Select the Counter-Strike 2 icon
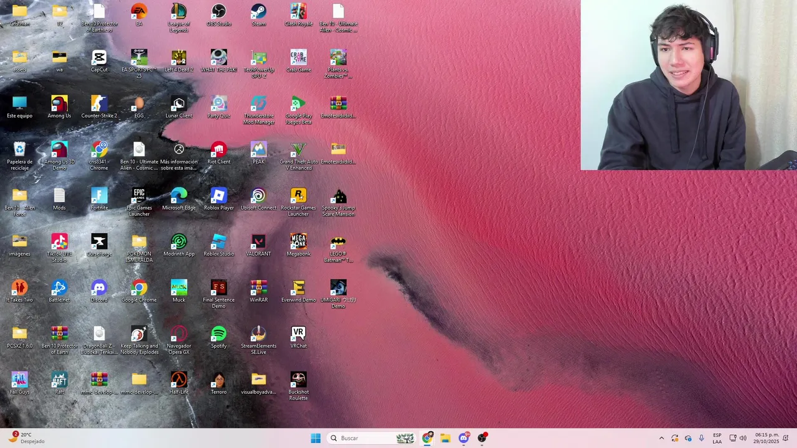Viewport: 797px width, 448px height. pos(99,107)
